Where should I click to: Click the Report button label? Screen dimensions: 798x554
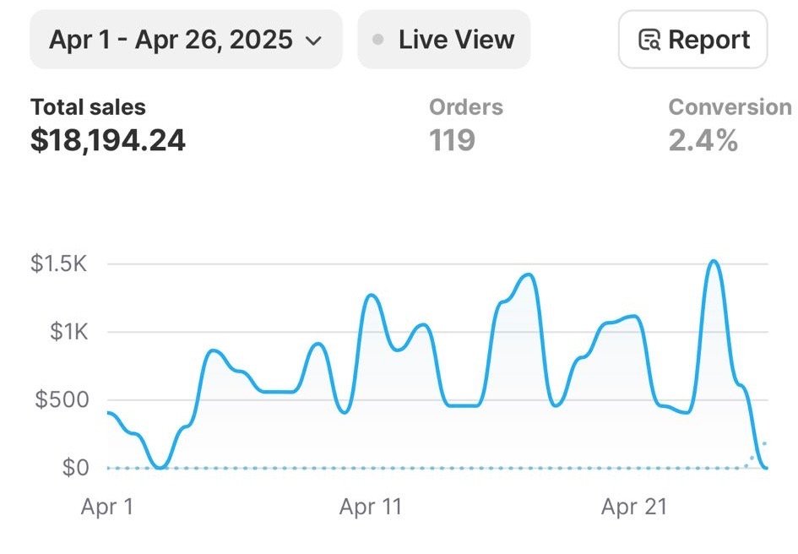click(708, 40)
